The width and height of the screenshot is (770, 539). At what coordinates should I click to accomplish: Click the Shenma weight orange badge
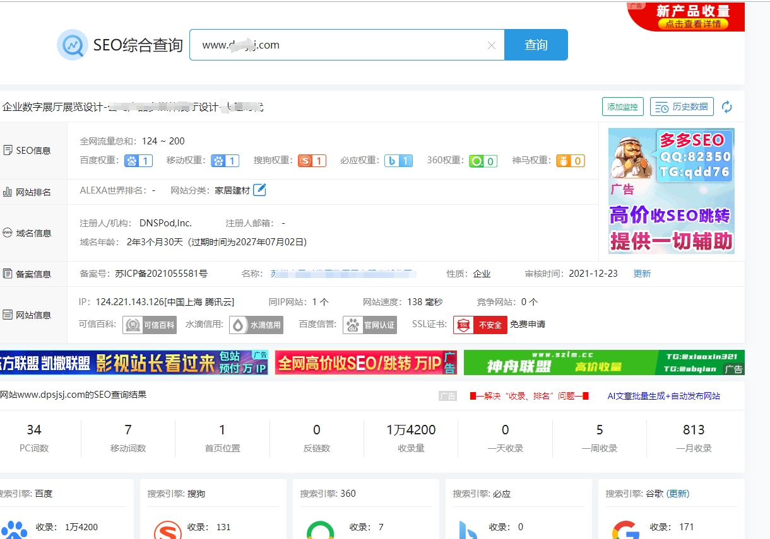(570, 161)
